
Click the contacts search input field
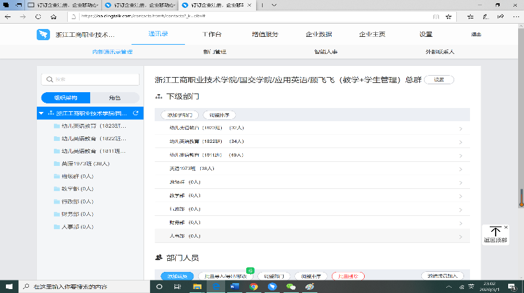point(90,79)
